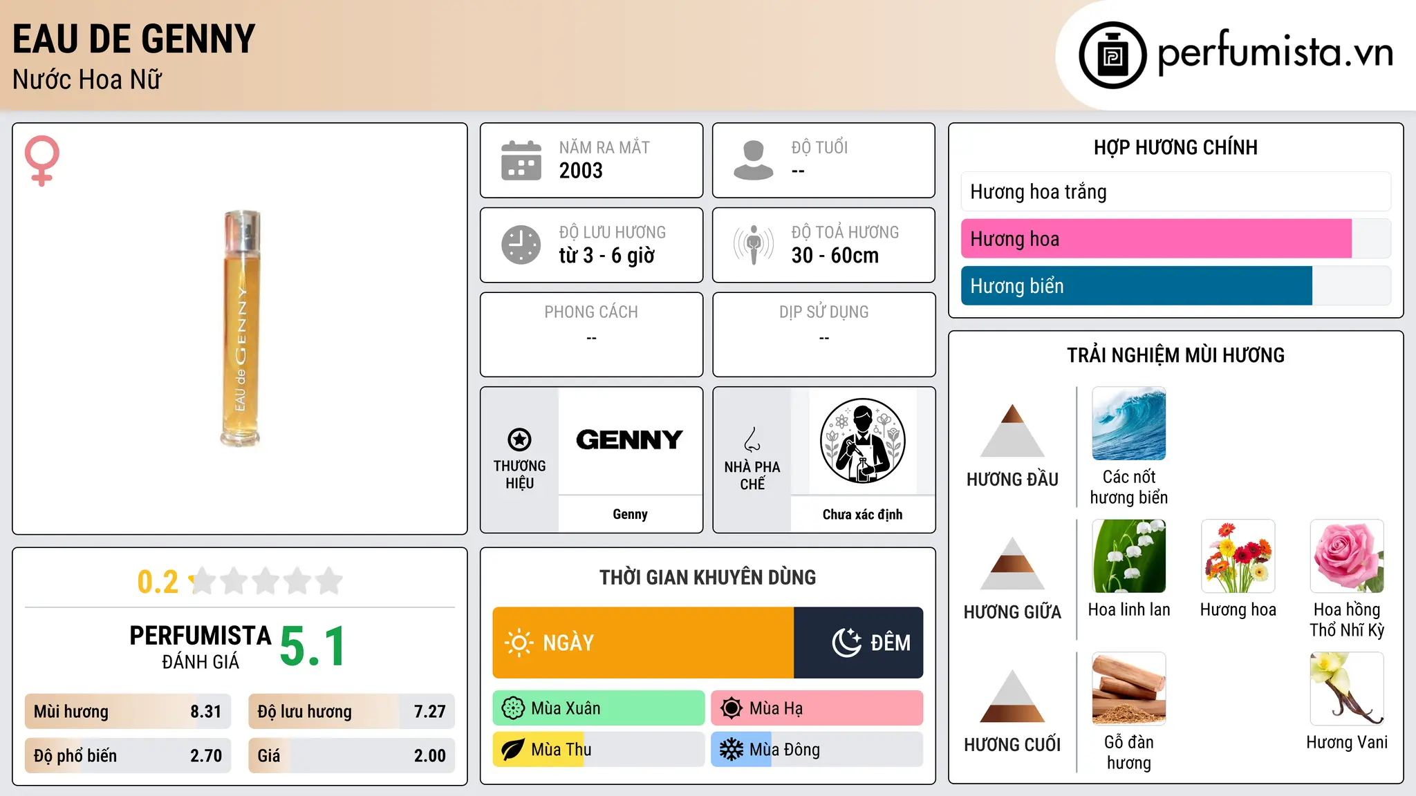
Task: Click the calendar icon beside Năm ra mắt
Action: click(521, 160)
